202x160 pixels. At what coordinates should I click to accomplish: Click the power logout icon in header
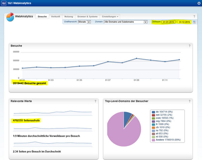point(199,3)
